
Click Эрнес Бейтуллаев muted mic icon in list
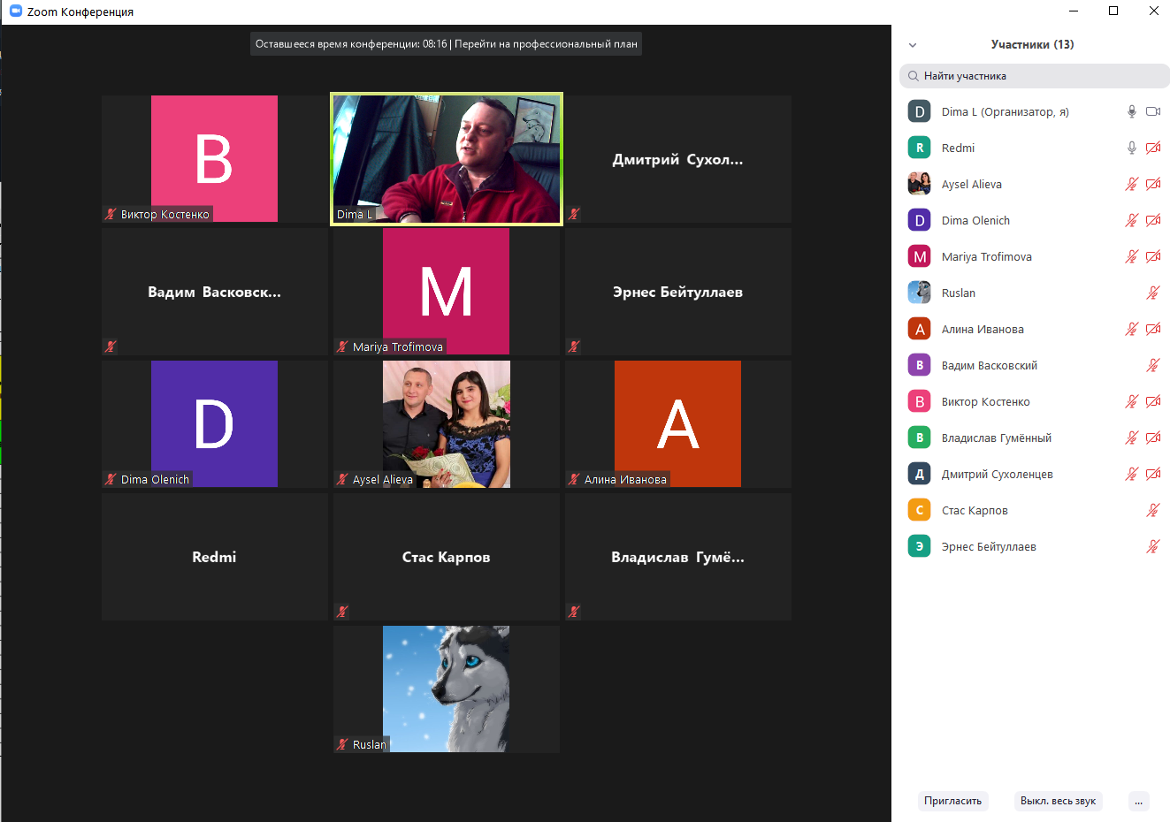tap(1153, 546)
